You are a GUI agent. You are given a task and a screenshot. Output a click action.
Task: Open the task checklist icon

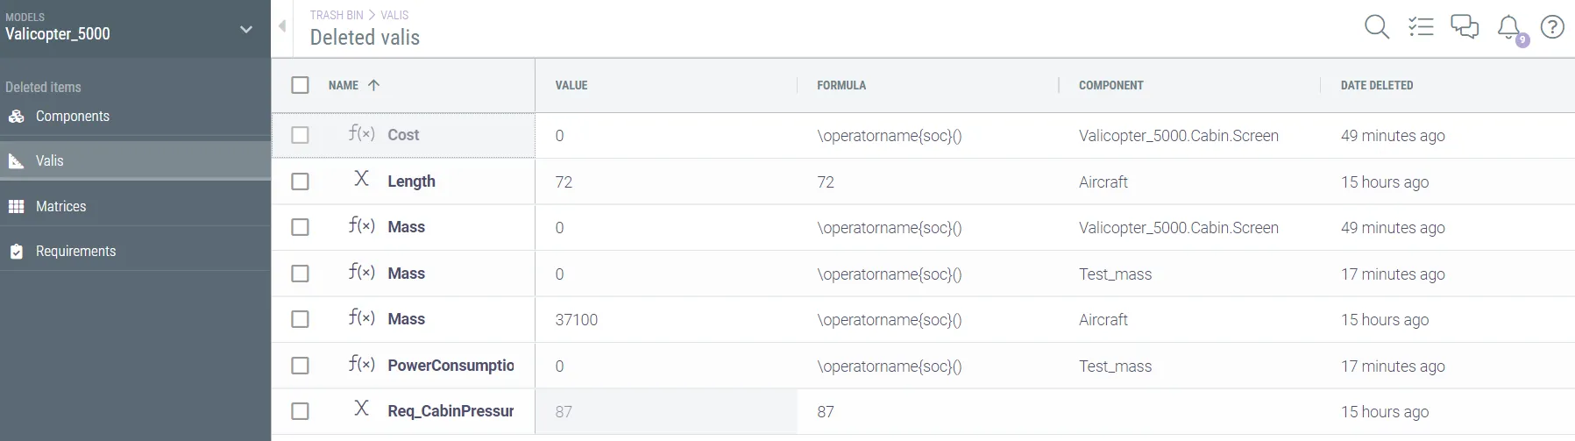point(1421,27)
